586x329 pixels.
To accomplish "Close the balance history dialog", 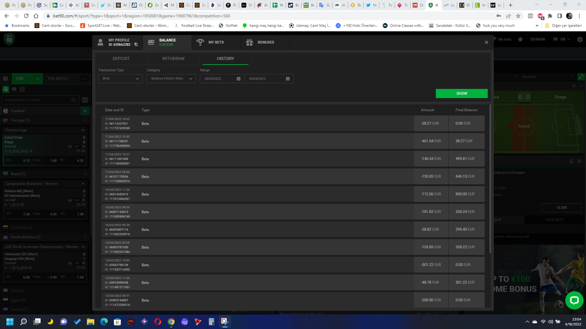I will [486, 42].
